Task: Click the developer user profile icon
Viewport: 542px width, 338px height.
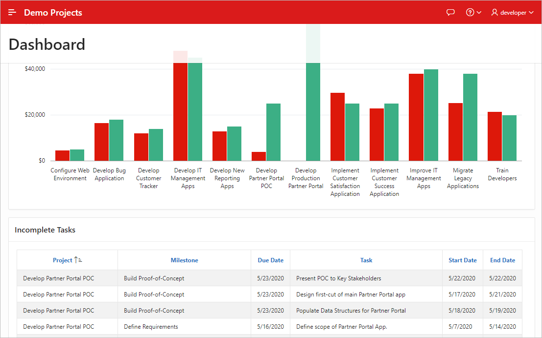Action: pyautogui.click(x=495, y=12)
